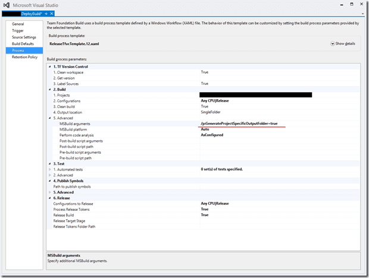Collapse the 2. Build section
Image resolution: width=369 pixels, height=278 pixels.
(x=49, y=90)
